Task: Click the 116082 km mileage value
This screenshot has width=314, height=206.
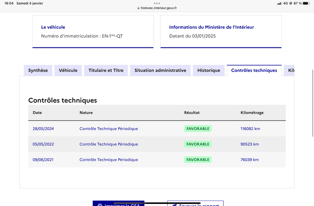Action: coord(250,129)
